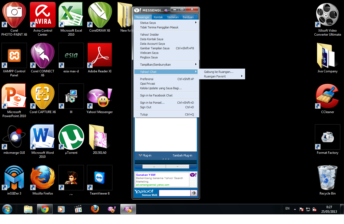Open the Tindakan menu
Viewport: 344px width, 224px height.
coord(173,17)
